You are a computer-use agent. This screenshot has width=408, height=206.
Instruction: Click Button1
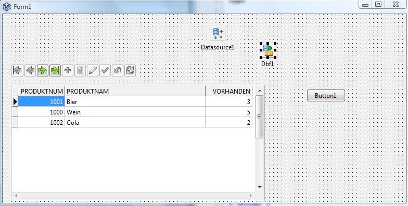pos(326,96)
